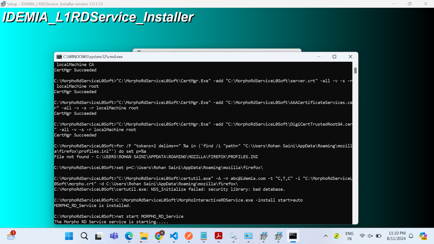Click the active Command Prompt taskbar icon
The height and width of the screenshot is (244, 434).
tap(293, 236)
